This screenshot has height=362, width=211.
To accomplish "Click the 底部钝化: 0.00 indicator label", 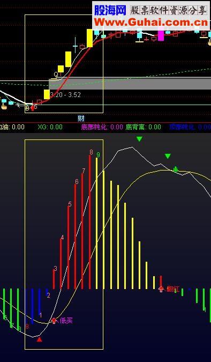I will (x=102, y=127).
